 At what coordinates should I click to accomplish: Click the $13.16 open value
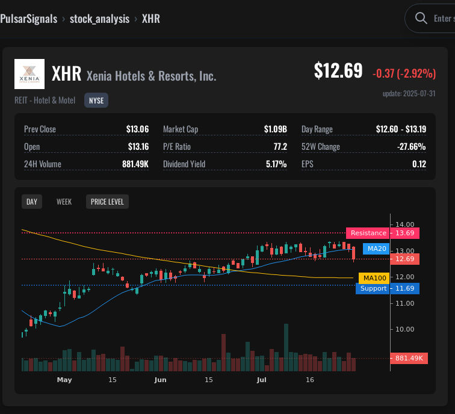point(138,146)
